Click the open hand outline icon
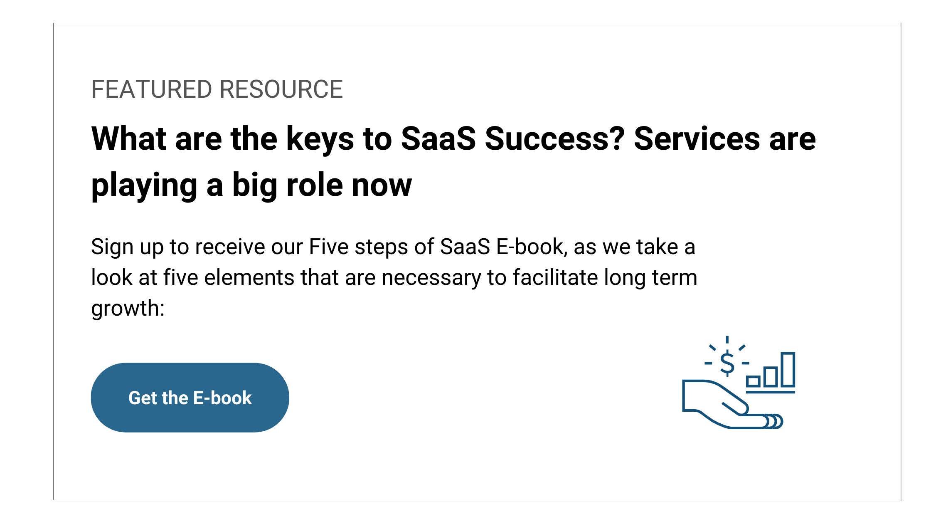Screen dimensions: 931x524 (733, 404)
